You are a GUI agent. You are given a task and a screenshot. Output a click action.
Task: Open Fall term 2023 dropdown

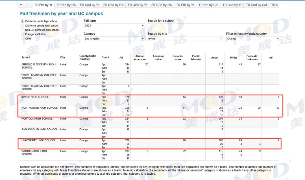pyautogui.click(x=114, y=25)
